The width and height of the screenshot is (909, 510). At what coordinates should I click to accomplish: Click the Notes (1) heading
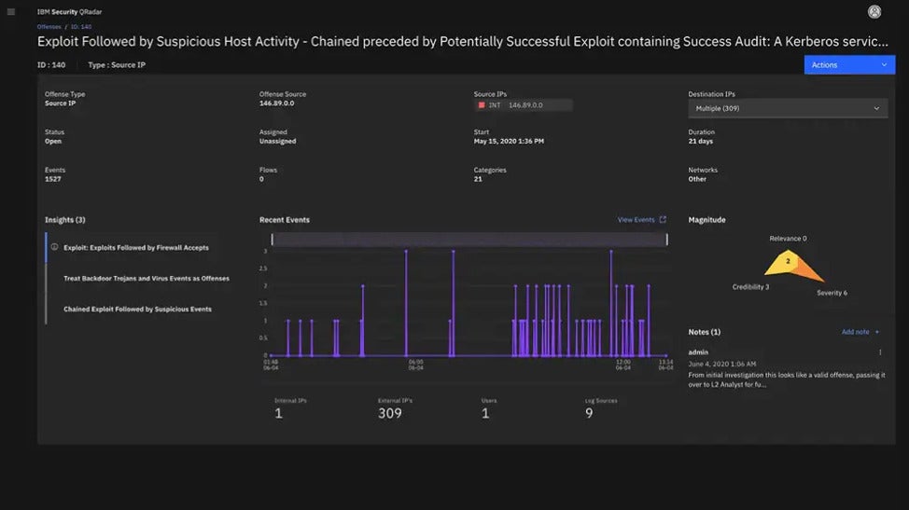pos(705,332)
